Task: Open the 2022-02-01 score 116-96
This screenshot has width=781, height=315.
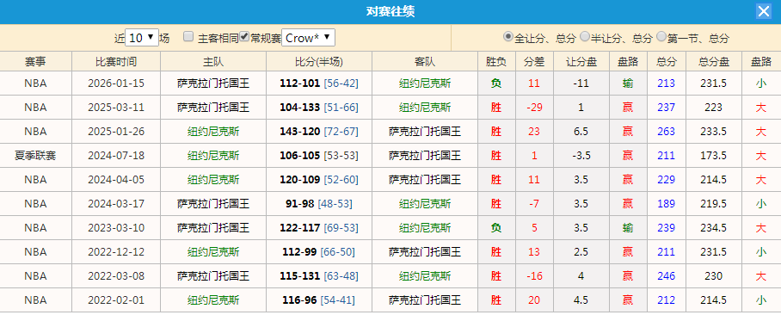Action: coord(299,300)
